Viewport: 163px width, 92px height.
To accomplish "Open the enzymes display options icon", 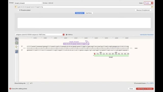I will click(x=17, y=39).
